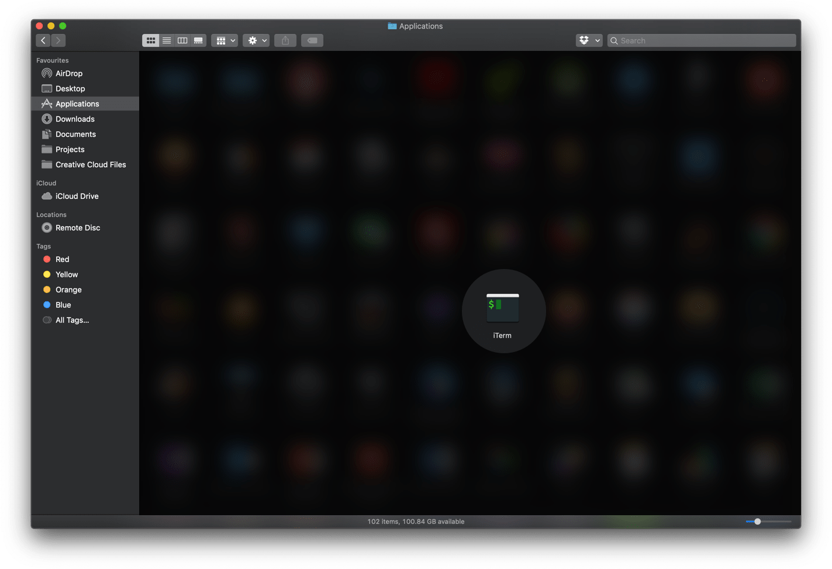The image size is (832, 569).
Task: Open AirDrop in the sidebar
Action: 85,73
